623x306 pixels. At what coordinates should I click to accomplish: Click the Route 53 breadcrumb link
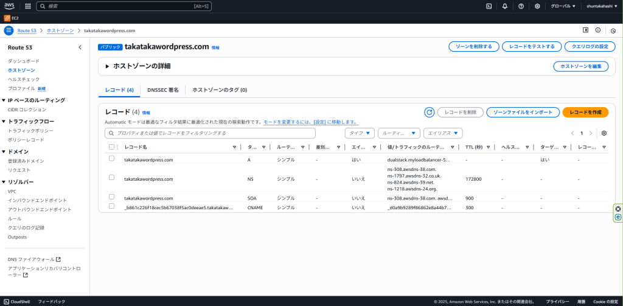(x=27, y=30)
